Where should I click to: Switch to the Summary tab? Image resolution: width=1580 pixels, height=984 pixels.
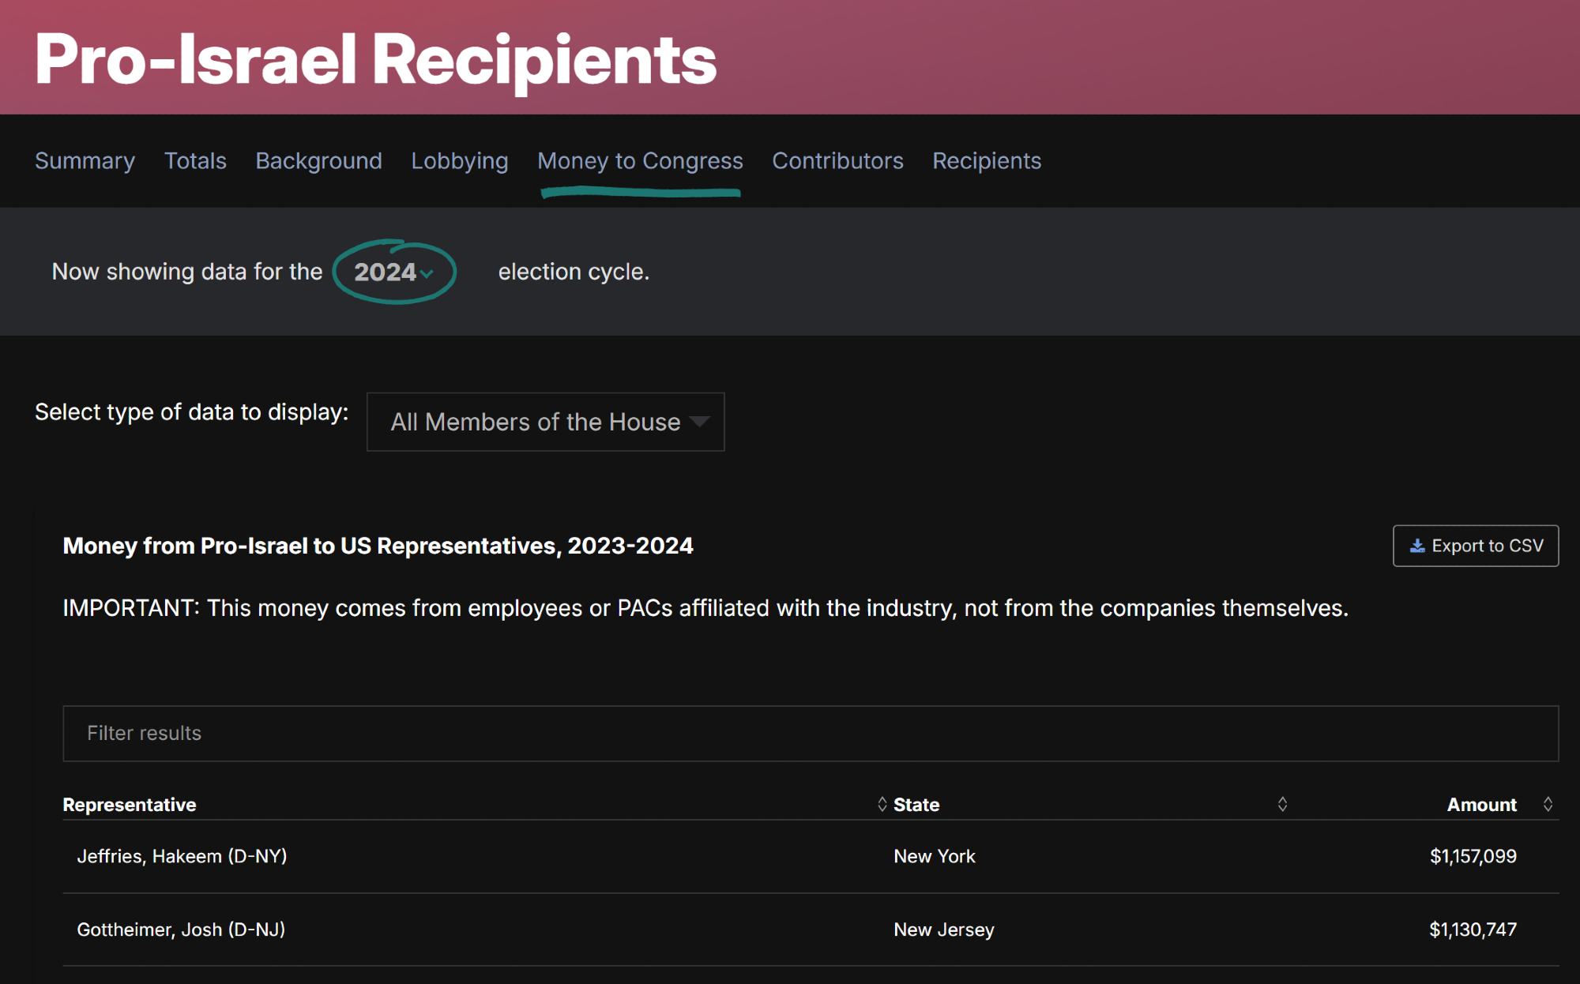coord(85,160)
